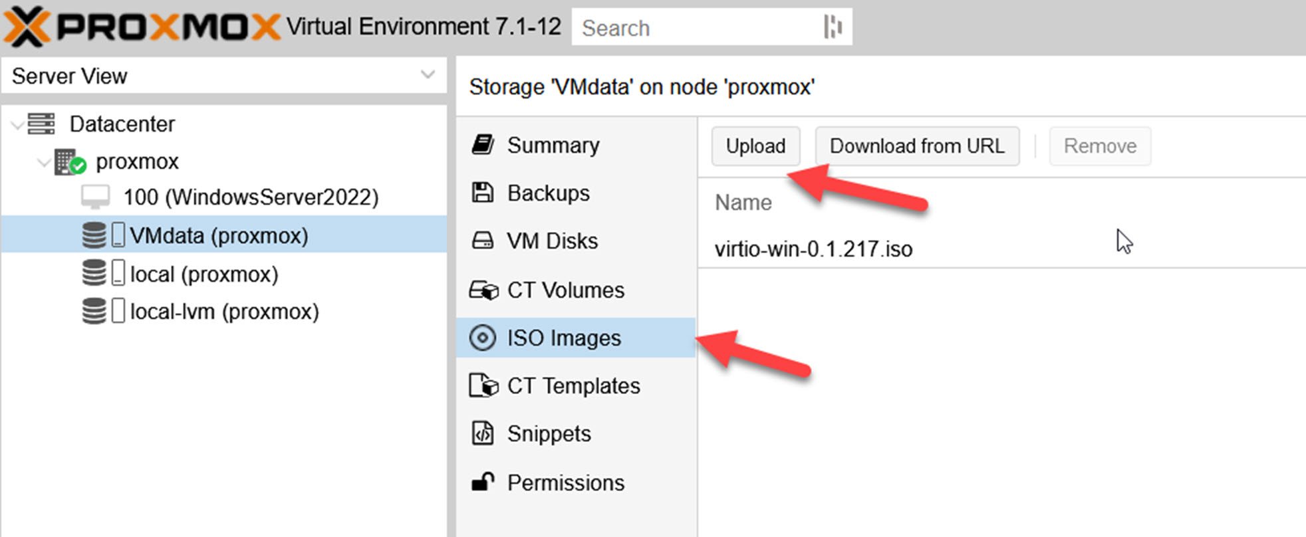Switch to the CT Templates section
This screenshot has width=1306, height=537.
(573, 385)
